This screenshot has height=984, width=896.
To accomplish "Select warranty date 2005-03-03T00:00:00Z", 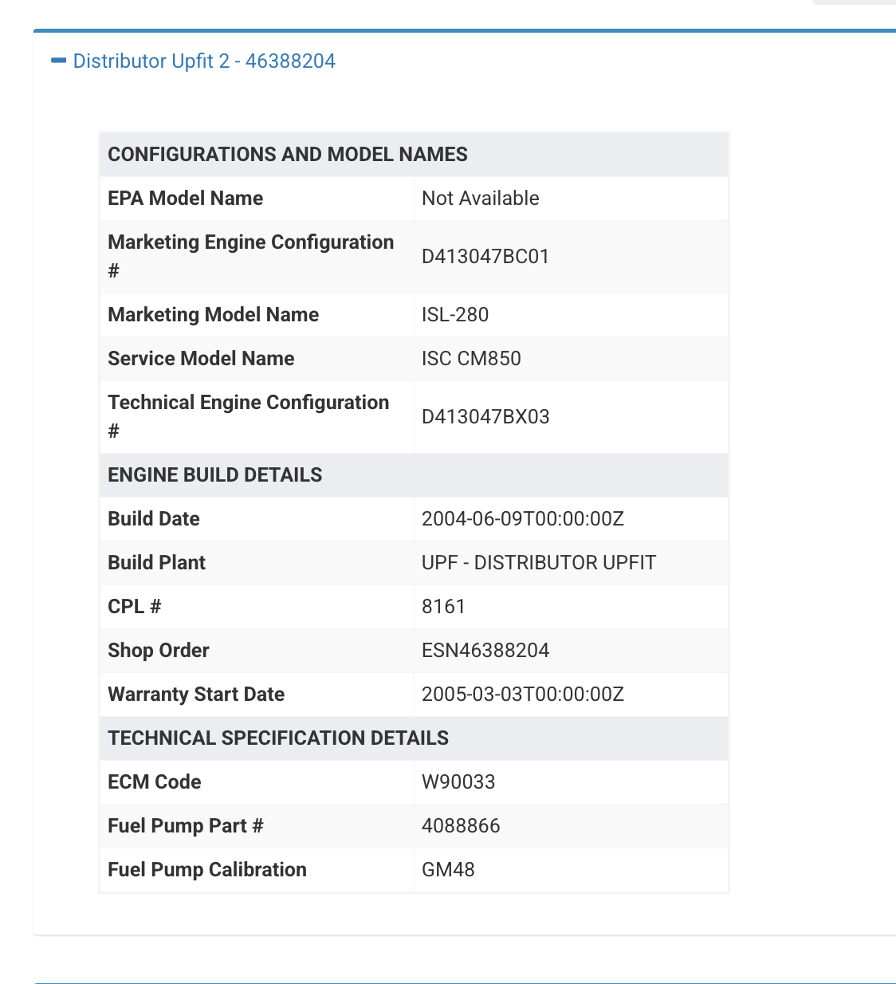I will (x=523, y=695).
